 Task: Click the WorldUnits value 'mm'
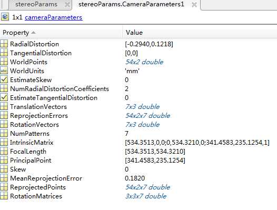point(132,71)
